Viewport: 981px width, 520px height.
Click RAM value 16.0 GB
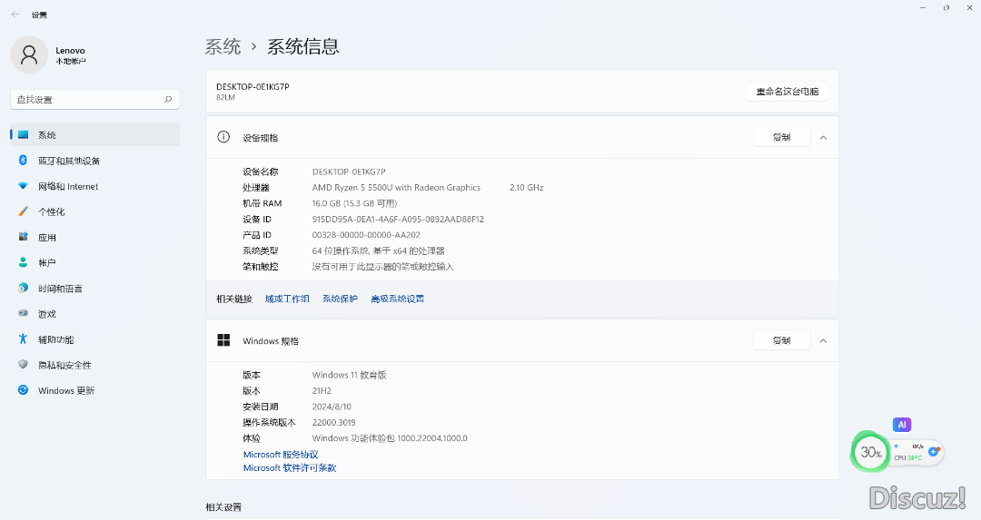pyautogui.click(x=355, y=203)
